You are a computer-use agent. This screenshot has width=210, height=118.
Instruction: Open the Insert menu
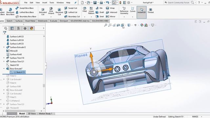pos(45,3)
